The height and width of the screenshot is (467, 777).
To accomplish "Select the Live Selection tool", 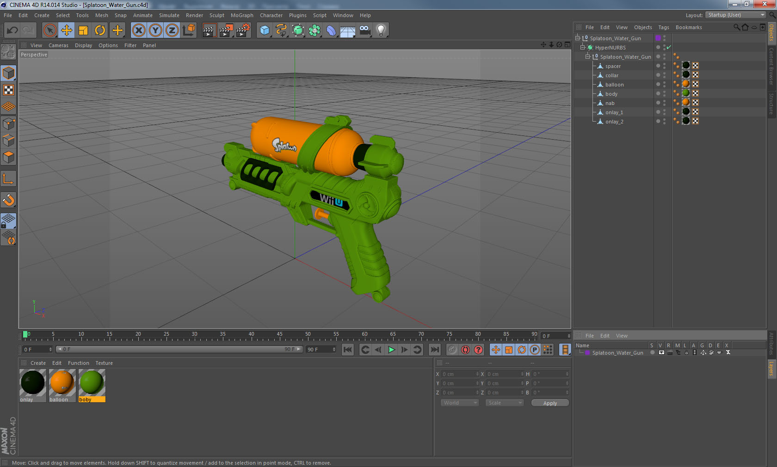I will pos(49,31).
